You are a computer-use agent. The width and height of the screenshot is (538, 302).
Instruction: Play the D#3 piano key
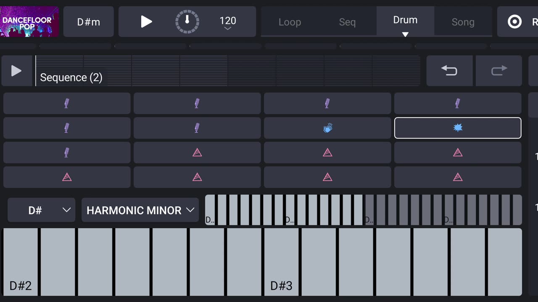pyautogui.click(x=282, y=262)
